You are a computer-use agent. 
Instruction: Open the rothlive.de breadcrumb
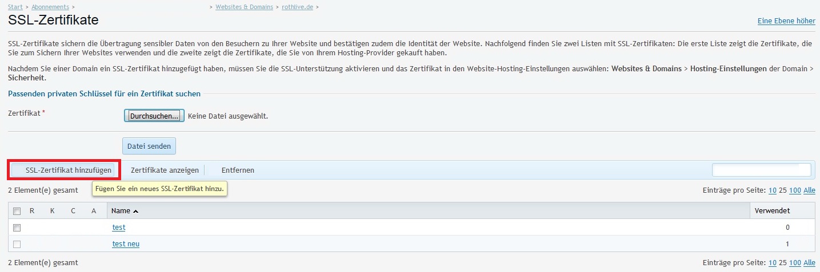point(298,7)
